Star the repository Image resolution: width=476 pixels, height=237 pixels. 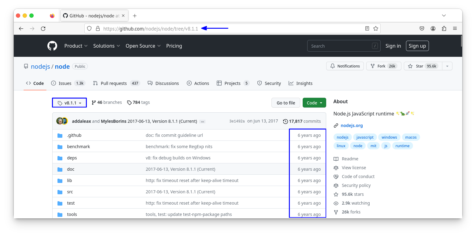(423, 66)
